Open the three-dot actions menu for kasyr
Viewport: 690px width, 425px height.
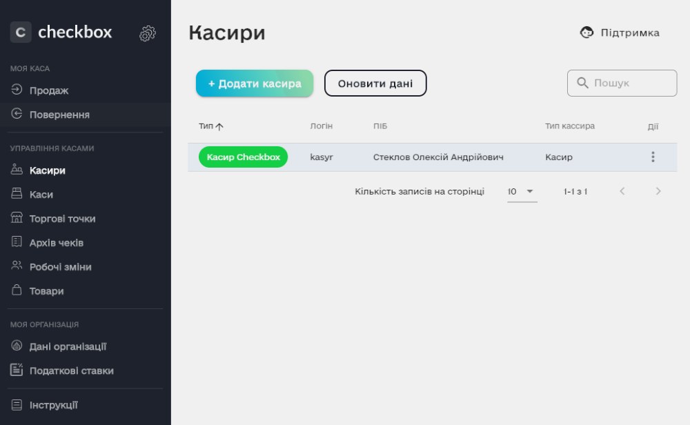(653, 157)
